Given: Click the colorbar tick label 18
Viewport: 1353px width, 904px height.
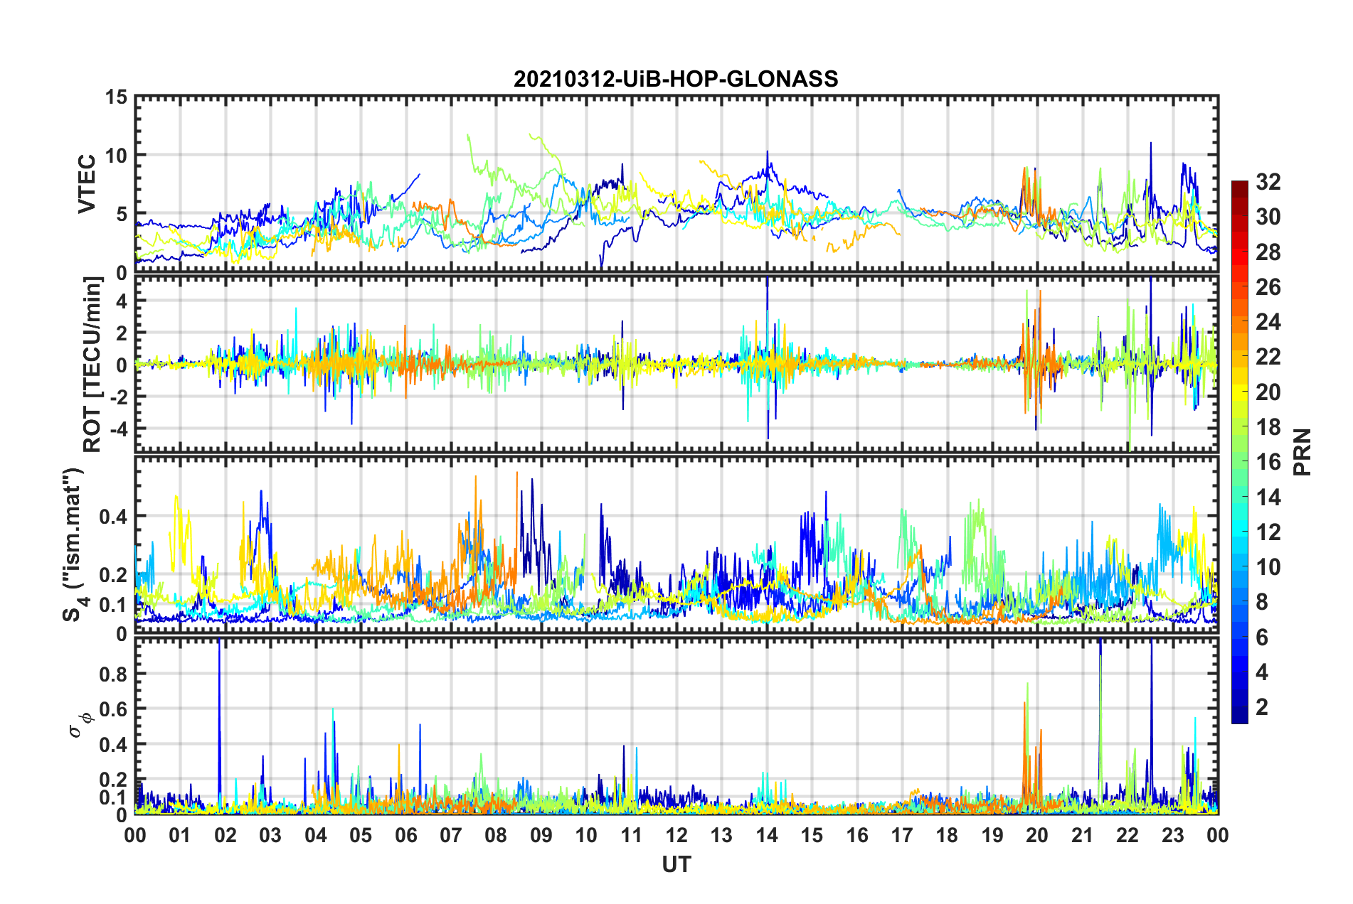Looking at the screenshot, I should (1268, 427).
